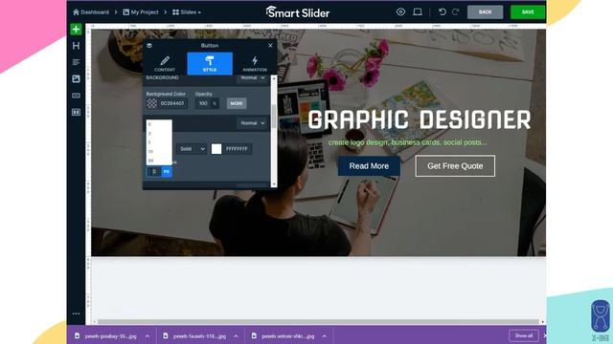Select the Get Free Quote button layer

(x=455, y=166)
